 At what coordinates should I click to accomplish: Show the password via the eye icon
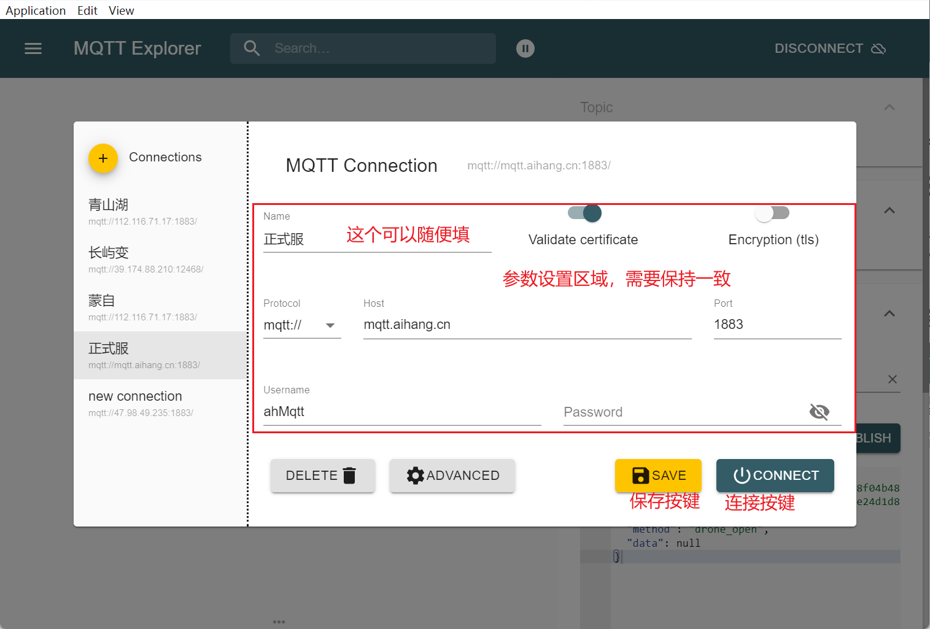pos(819,412)
